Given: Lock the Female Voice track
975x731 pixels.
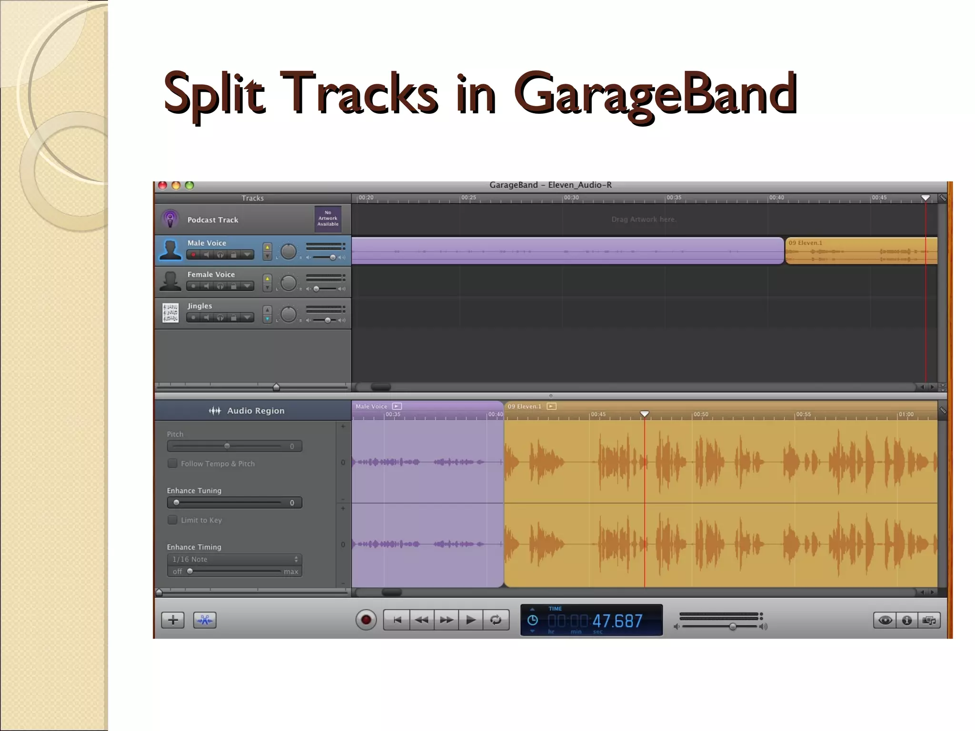Looking at the screenshot, I should [233, 286].
